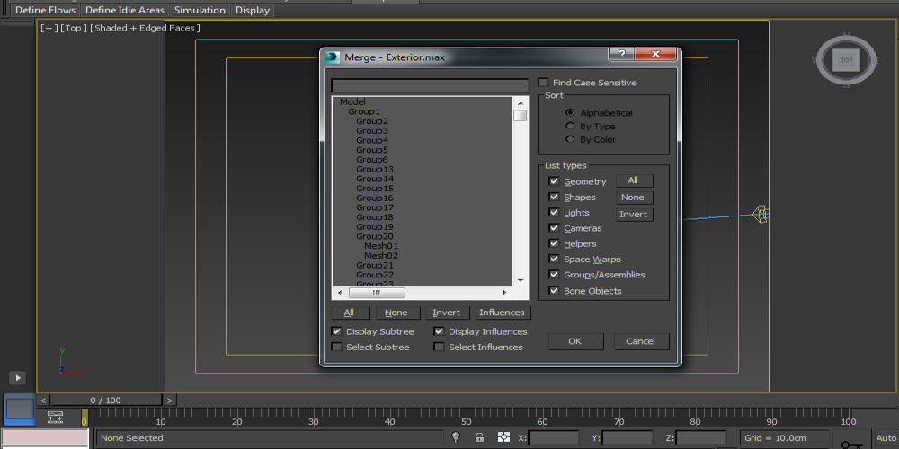The width and height of the screenshot is (899, 449).
Task: Select Group20 in the object tree
Action: coord(375,237)
